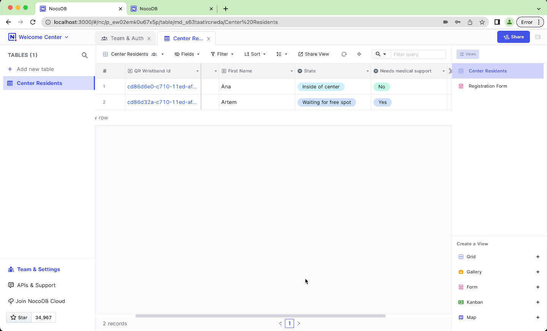The image size is (547, 331).
Task: Open QR Wristband Id column menu arrow
Action: click(198, 71)
